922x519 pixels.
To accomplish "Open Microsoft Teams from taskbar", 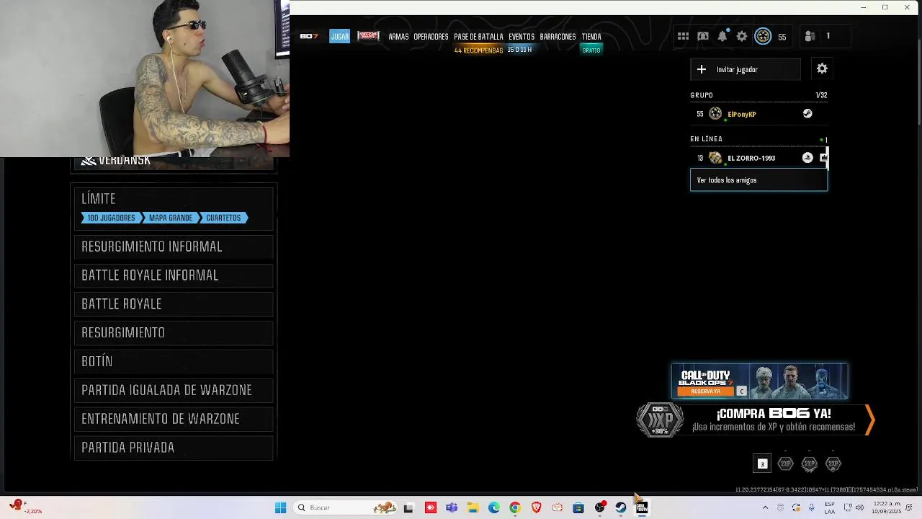I will click(452, 507).
